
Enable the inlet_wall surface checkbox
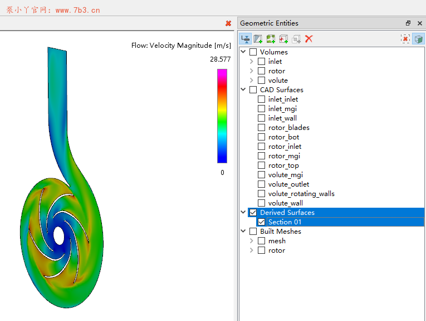[261, 118]
